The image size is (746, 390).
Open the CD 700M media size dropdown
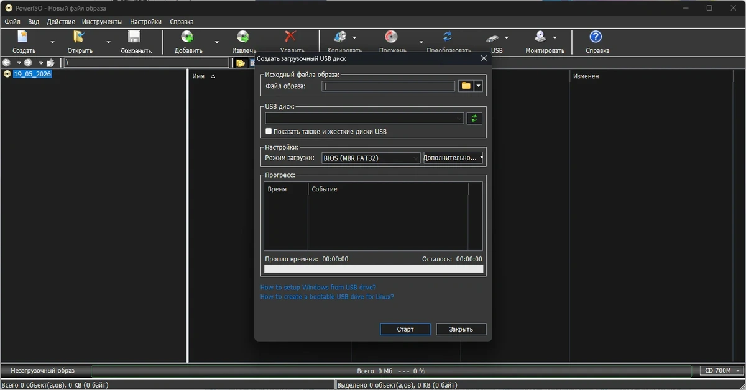tap(721, 371)
